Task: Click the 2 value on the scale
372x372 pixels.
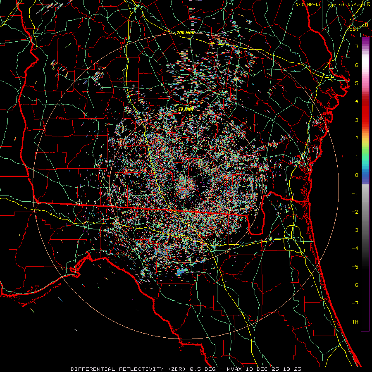Action: coord(357,138)
